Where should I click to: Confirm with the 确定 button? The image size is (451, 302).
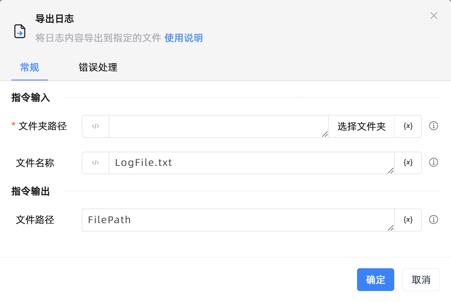tap(375, 280)
